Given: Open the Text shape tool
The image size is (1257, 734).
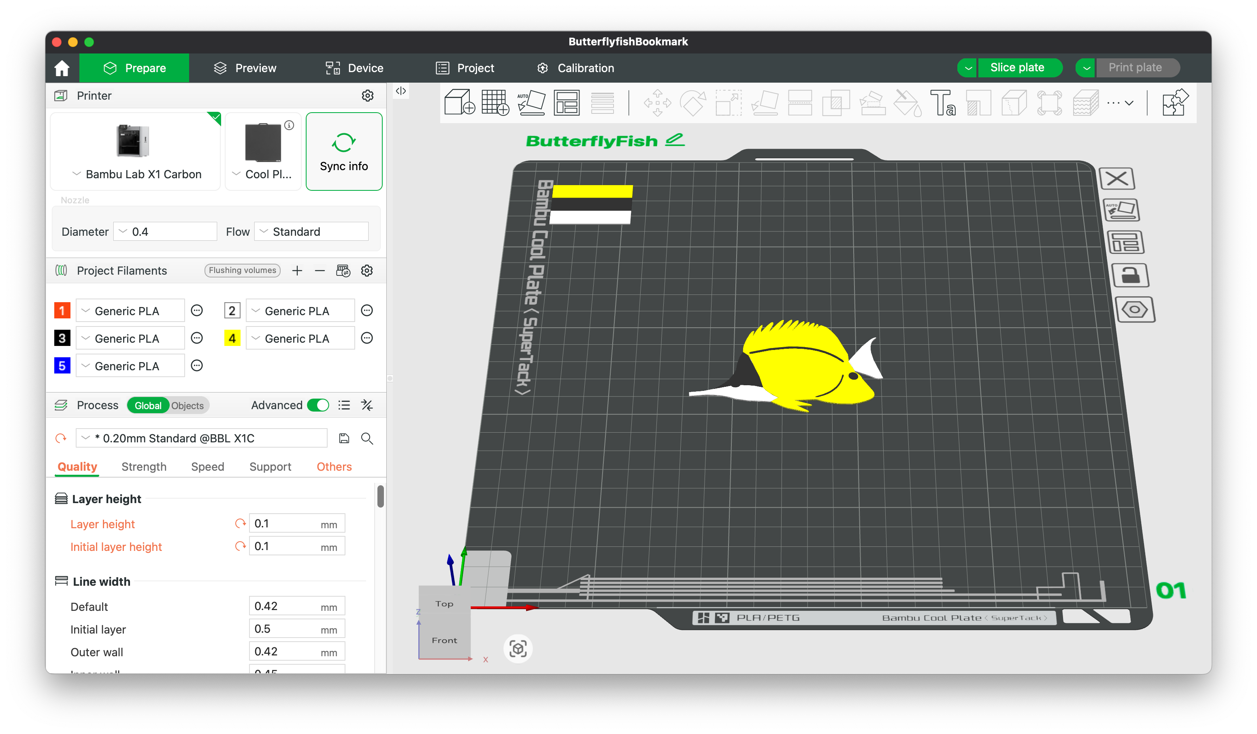Looking at the screenshot, I should 943,103.
